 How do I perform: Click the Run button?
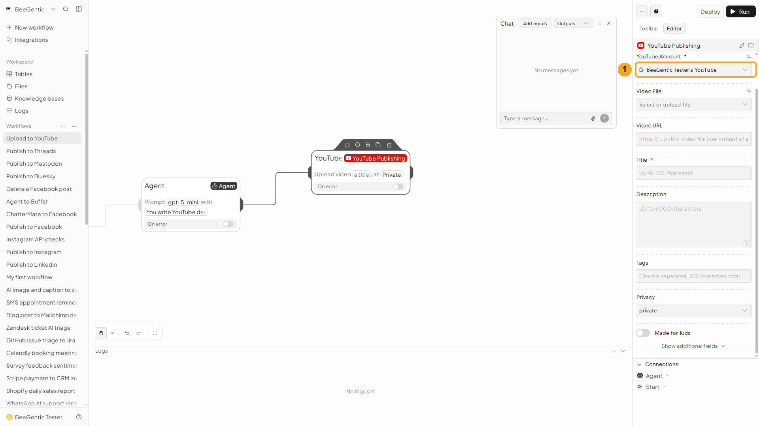click(x=740, y=11)
